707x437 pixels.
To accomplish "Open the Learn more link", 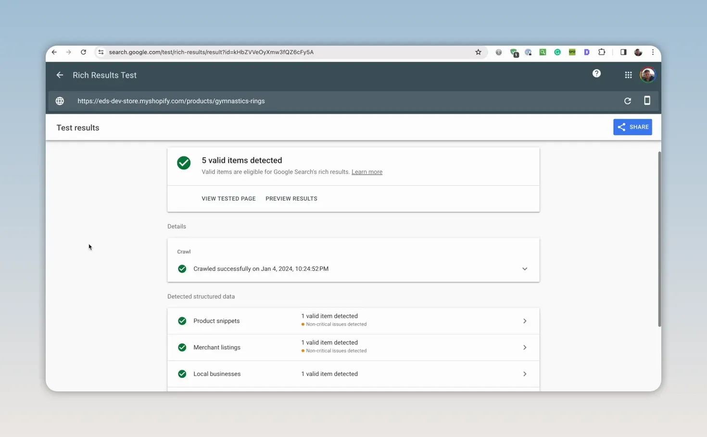I will [x=367, y=172].
